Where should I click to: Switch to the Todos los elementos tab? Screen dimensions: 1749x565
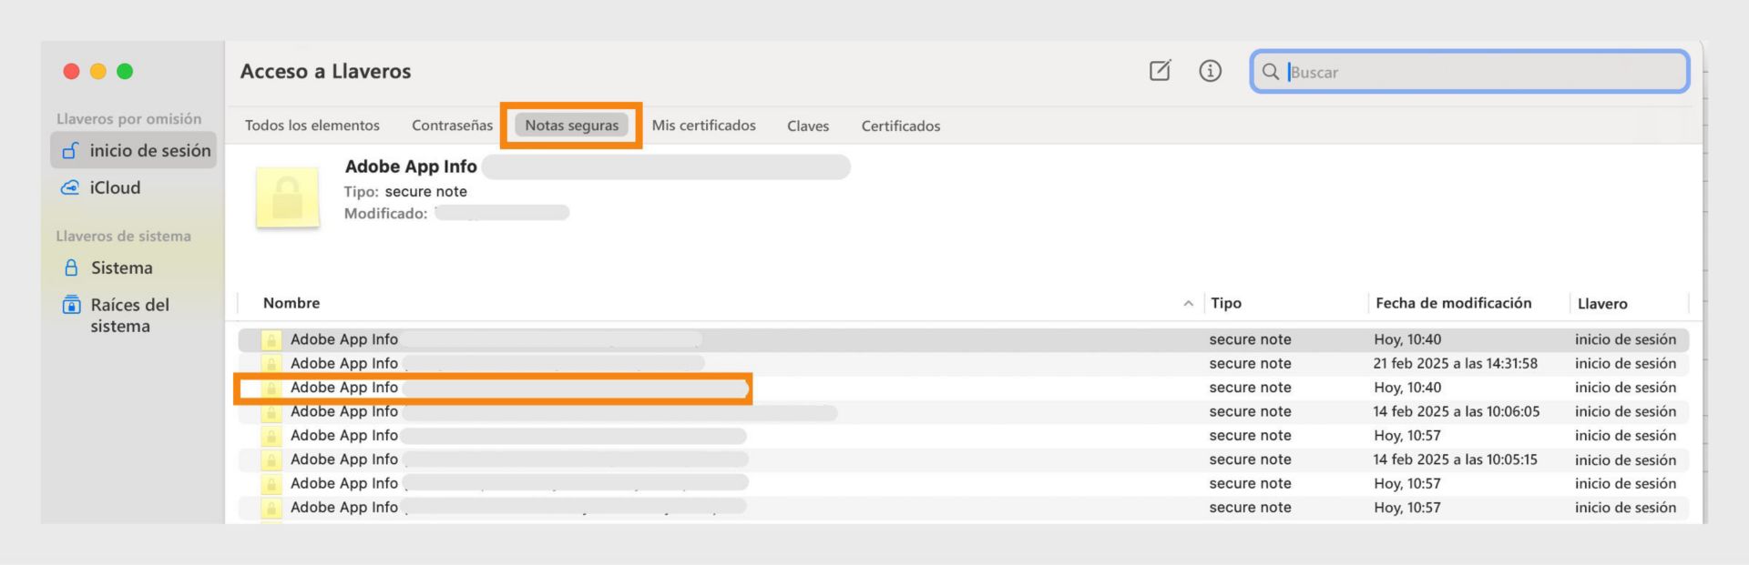[312, 126]
